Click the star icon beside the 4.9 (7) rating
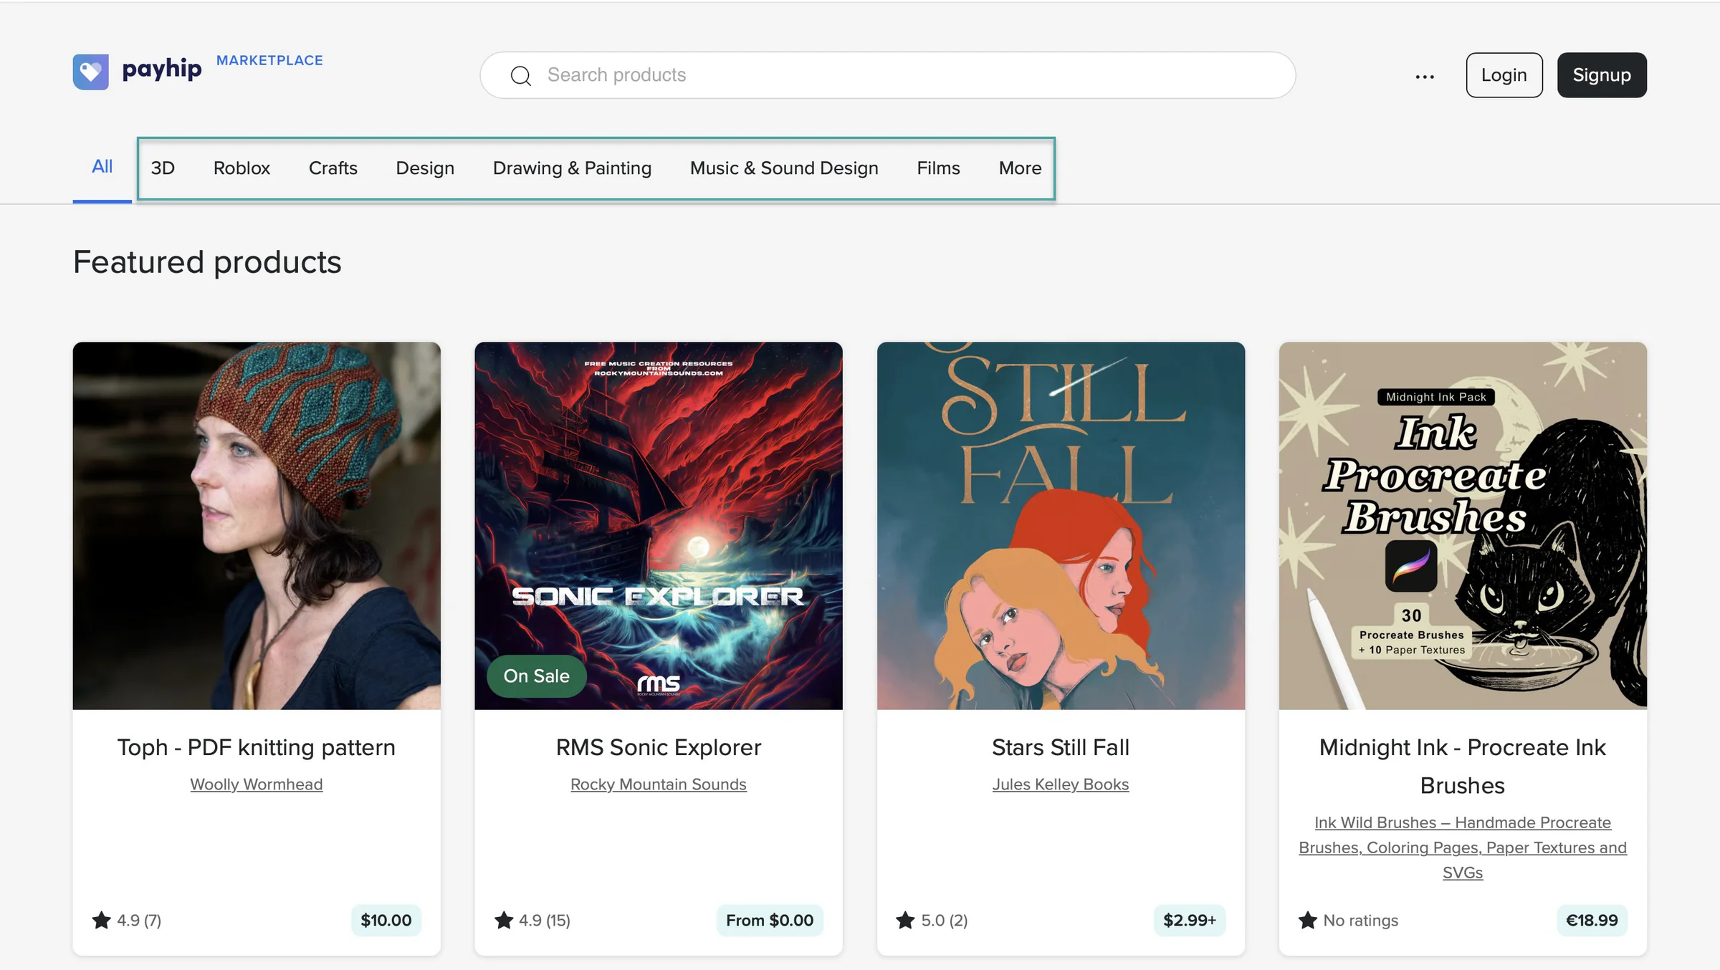 pyautogui.click(x=102, y=920)
